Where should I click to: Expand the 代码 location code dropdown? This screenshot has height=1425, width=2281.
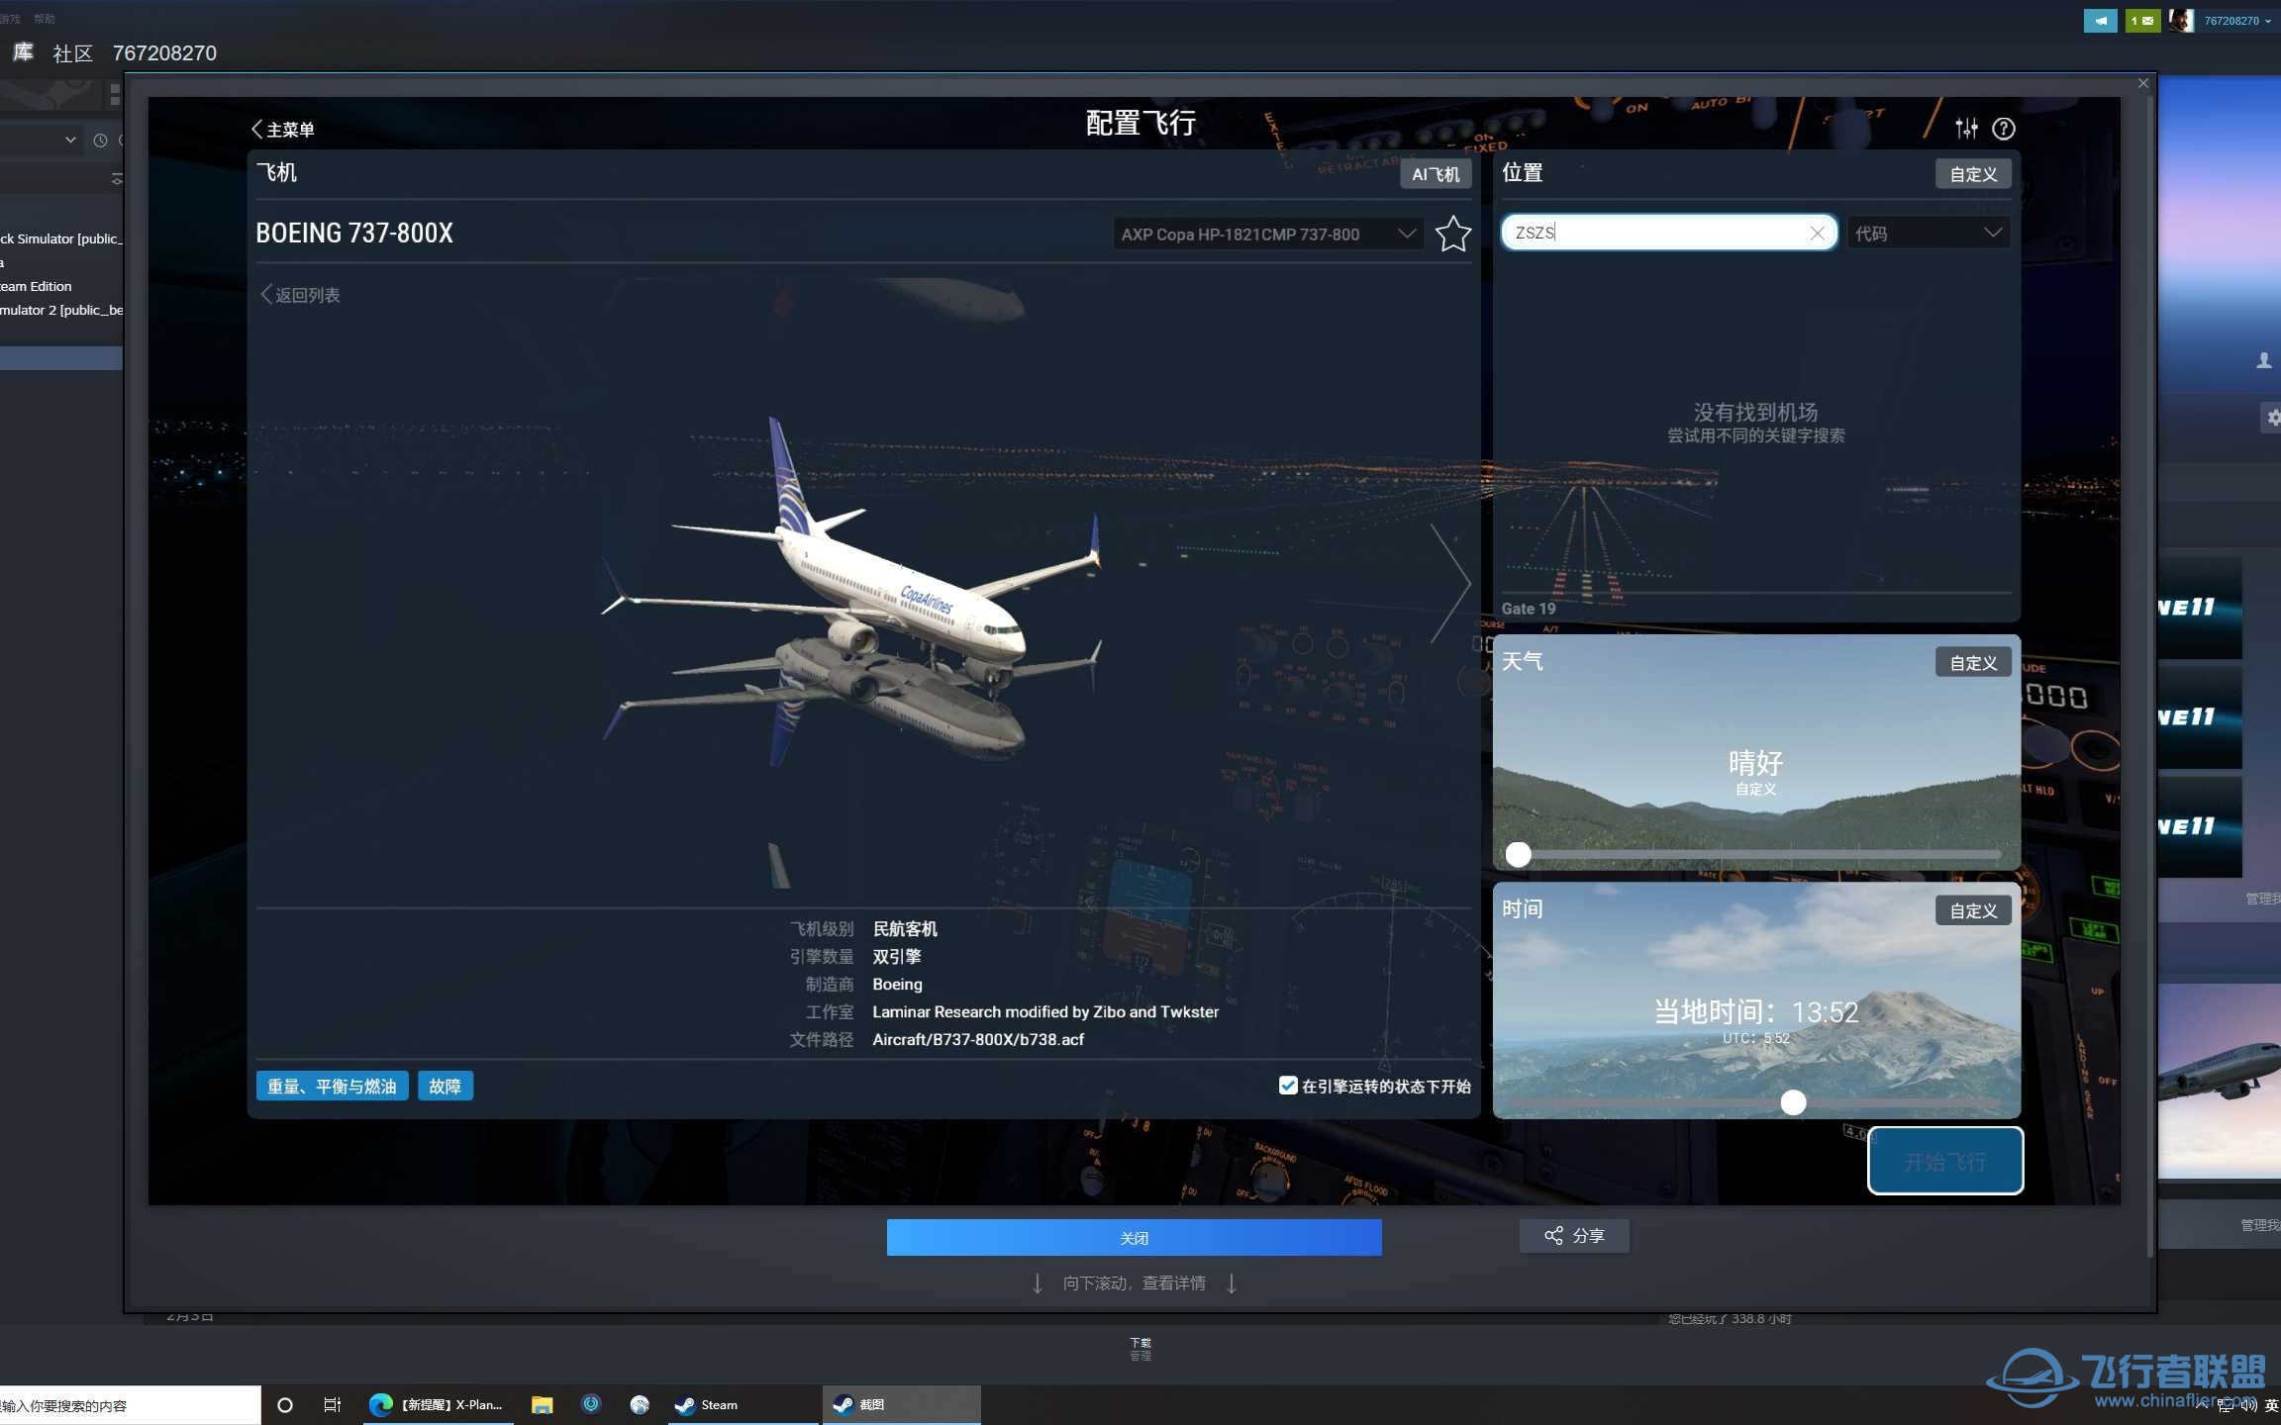pos(1932,232)
